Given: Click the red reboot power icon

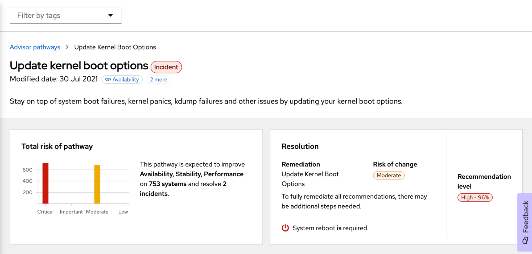Looking at the screenshot, I should point(285,228).
